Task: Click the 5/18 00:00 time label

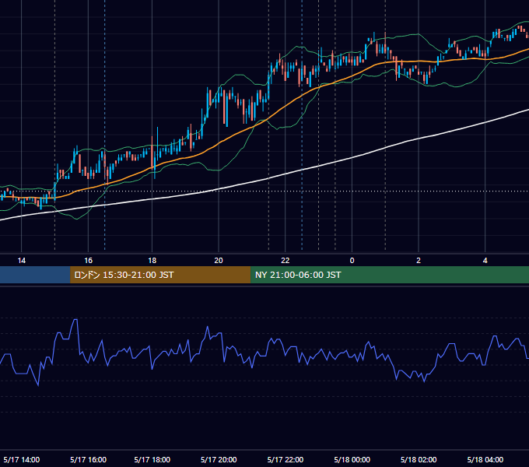Action: coord(352,459)
